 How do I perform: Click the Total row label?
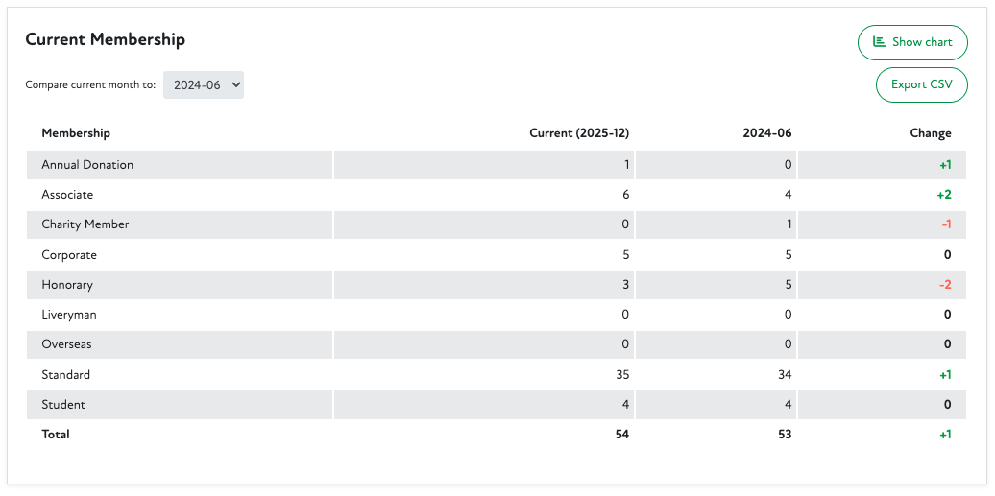pos(56,435)
